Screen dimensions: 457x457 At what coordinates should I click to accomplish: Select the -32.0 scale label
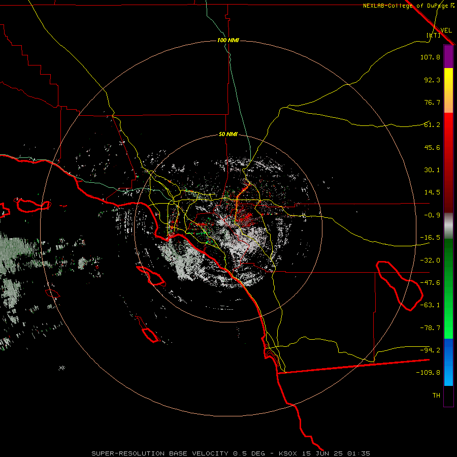pos(430,260)
